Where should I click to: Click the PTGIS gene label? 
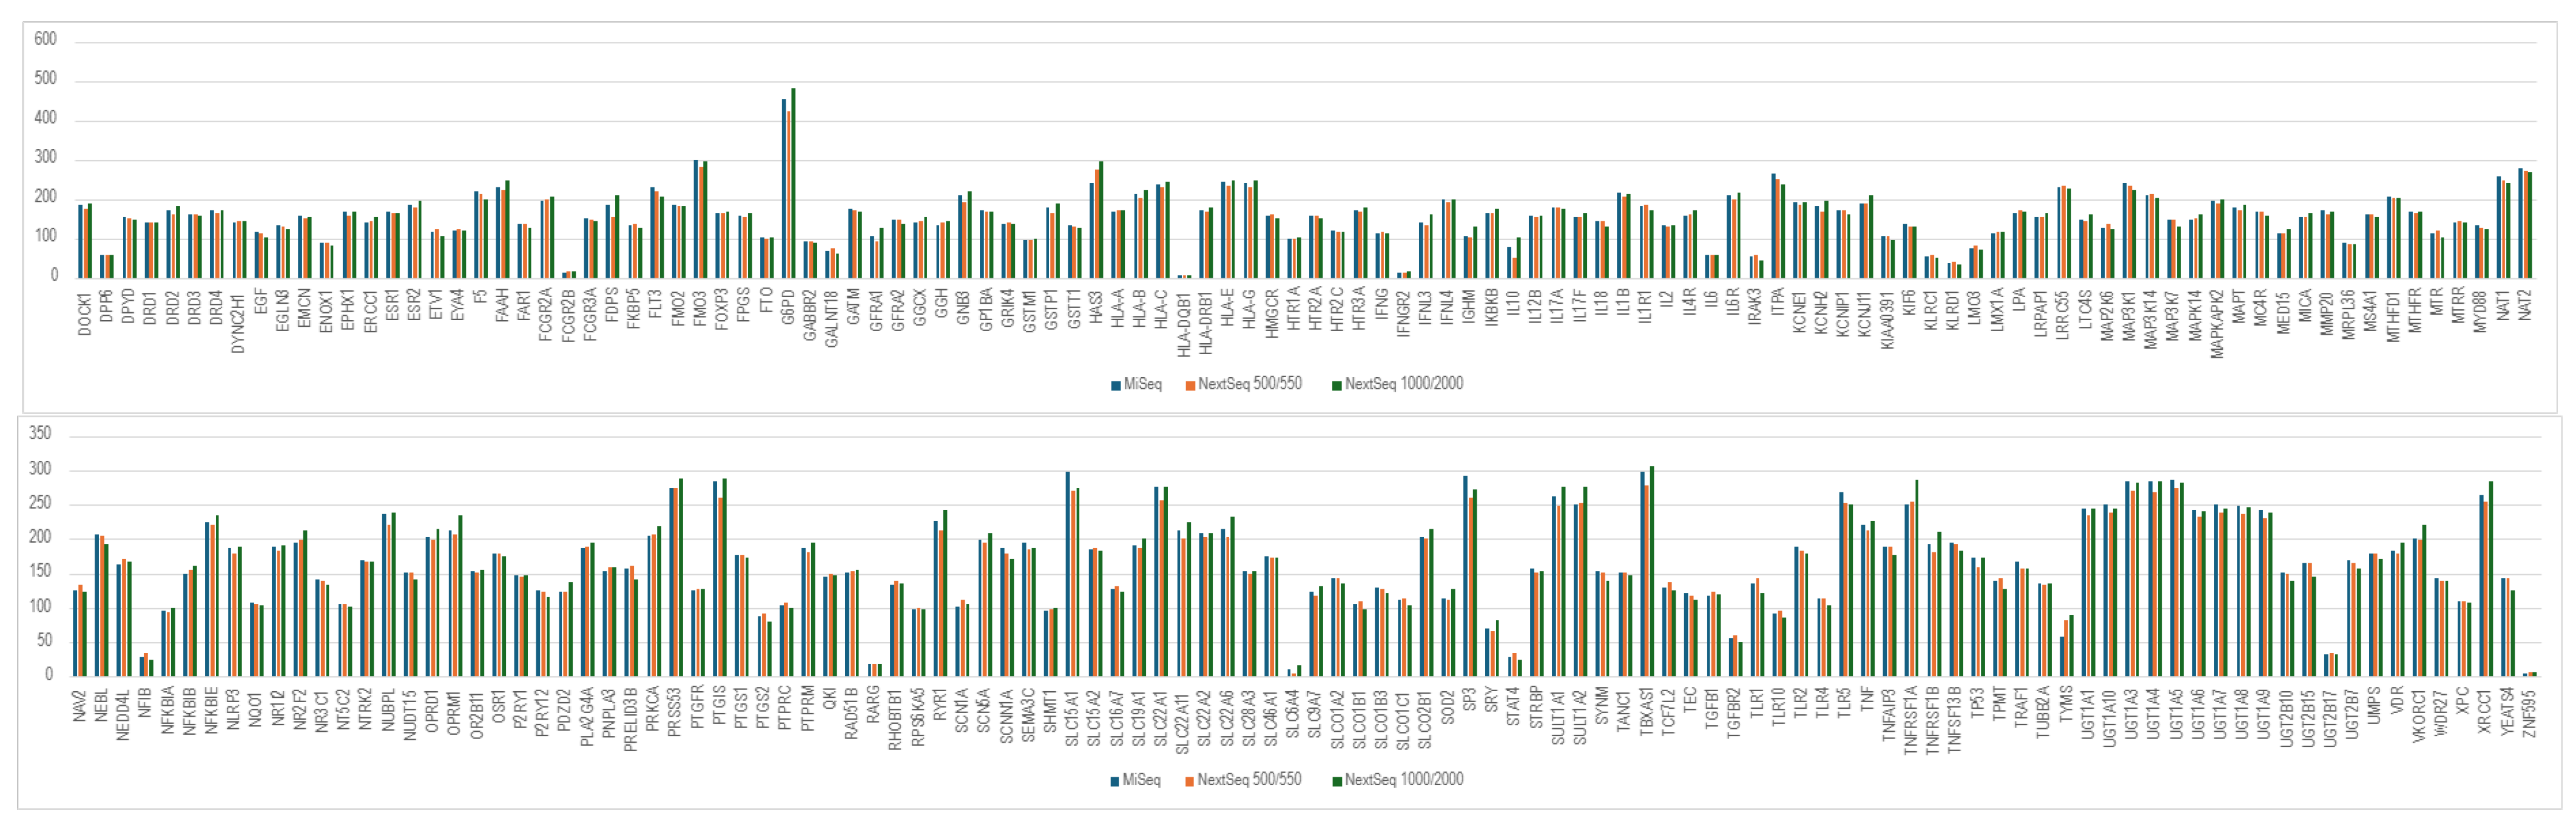click(x=719, y=706)
